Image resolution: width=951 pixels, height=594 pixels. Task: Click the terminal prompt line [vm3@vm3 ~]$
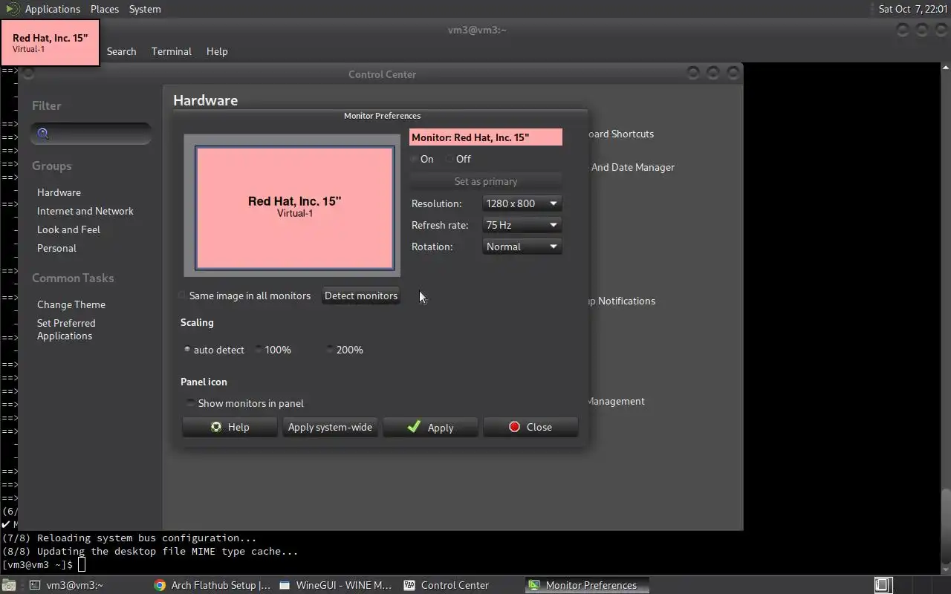(37, 565)
